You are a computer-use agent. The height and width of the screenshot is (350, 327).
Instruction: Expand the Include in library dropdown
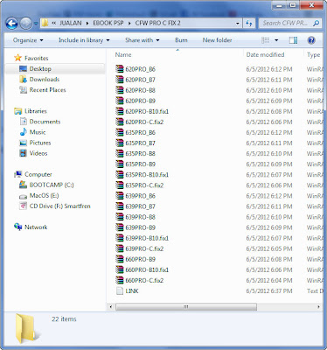[84, 40]
